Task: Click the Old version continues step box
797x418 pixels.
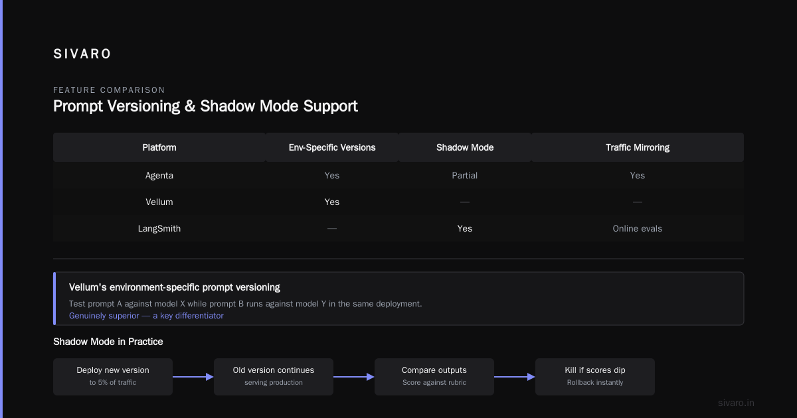Action: pos(274,377)
